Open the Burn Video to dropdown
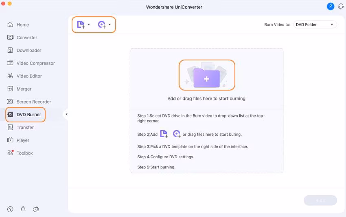The image size is (346, 217). click(x=315, y=24)
